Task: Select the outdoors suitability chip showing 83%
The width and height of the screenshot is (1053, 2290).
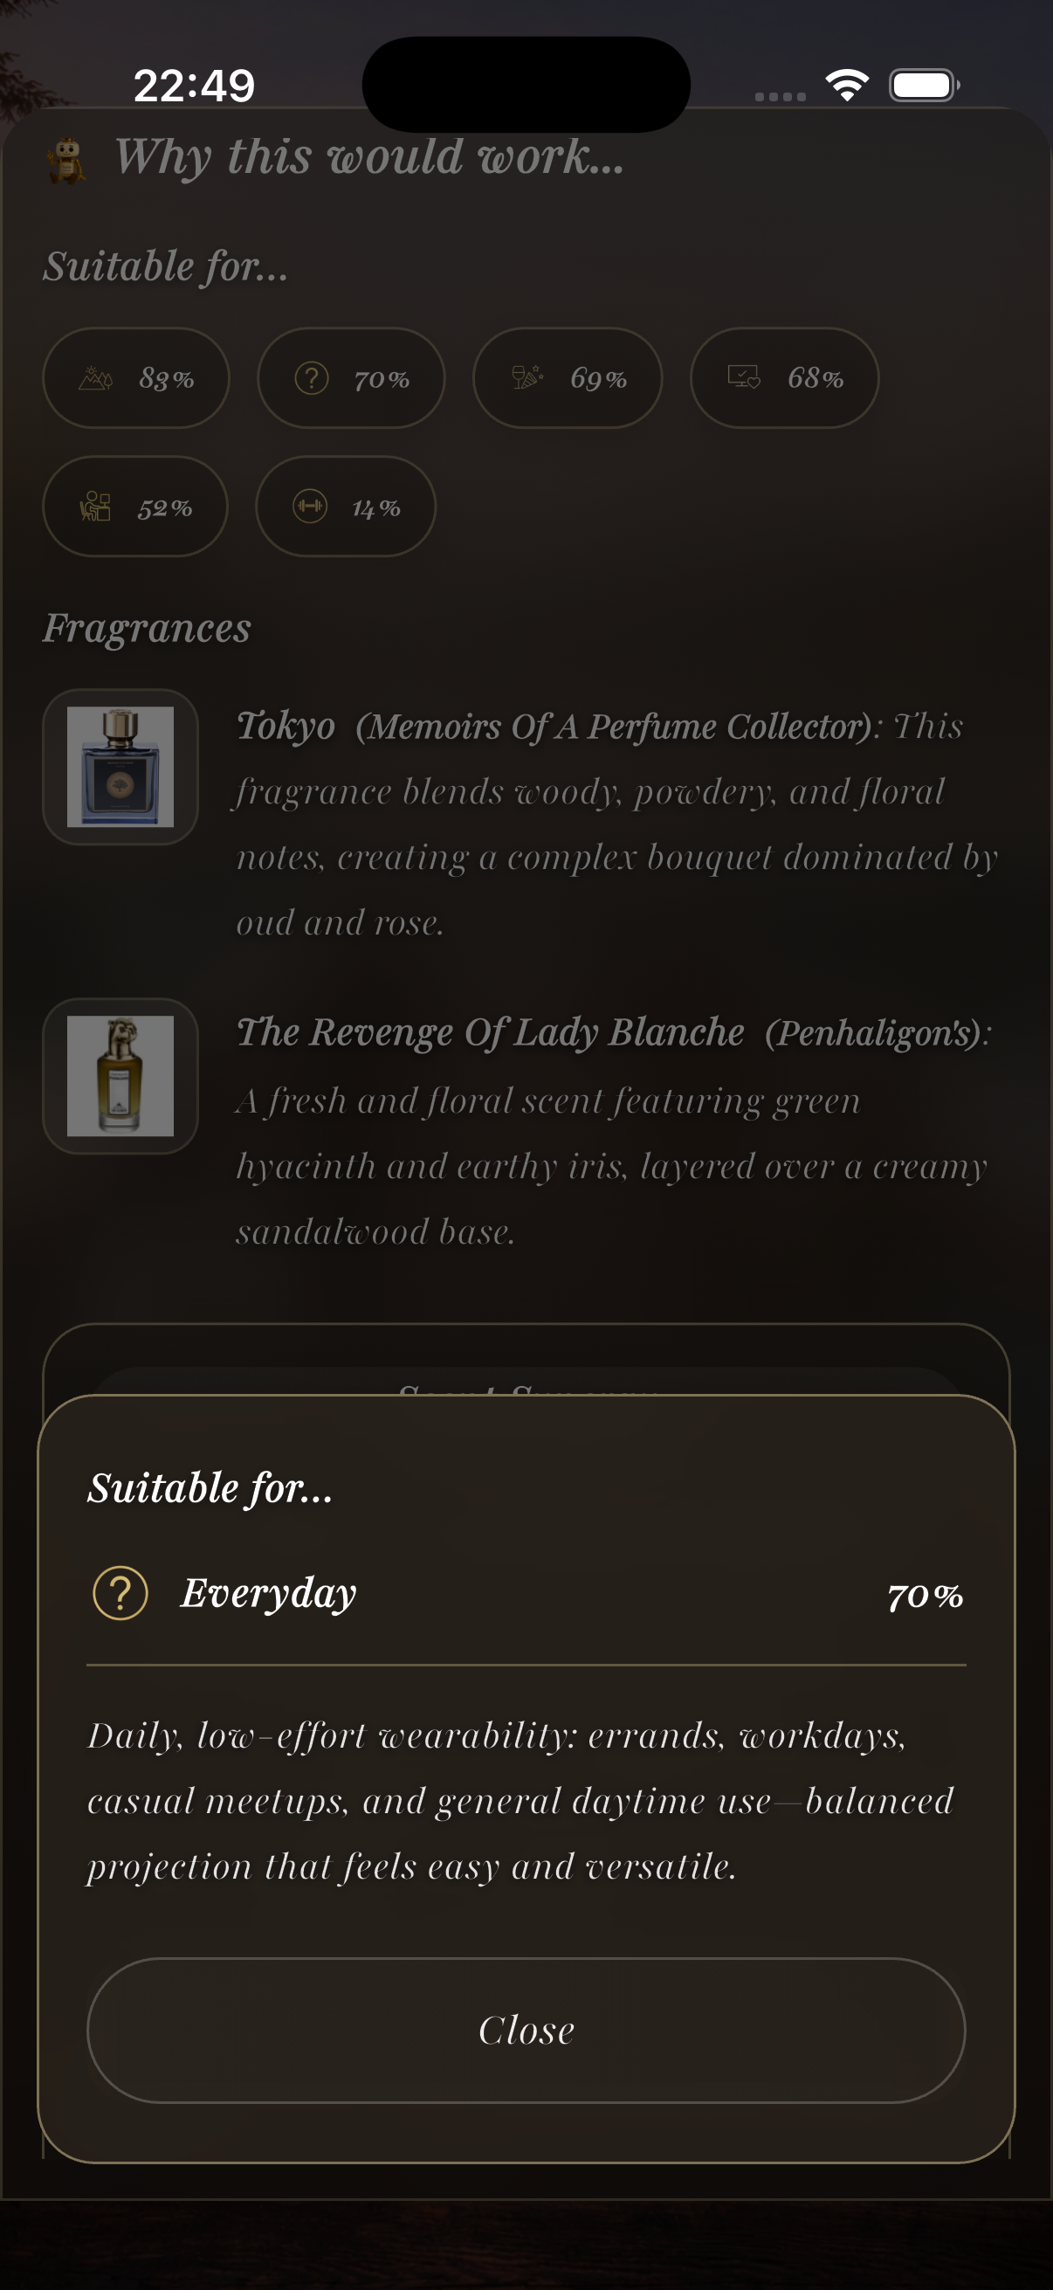Action: click(x=136, y=378)
